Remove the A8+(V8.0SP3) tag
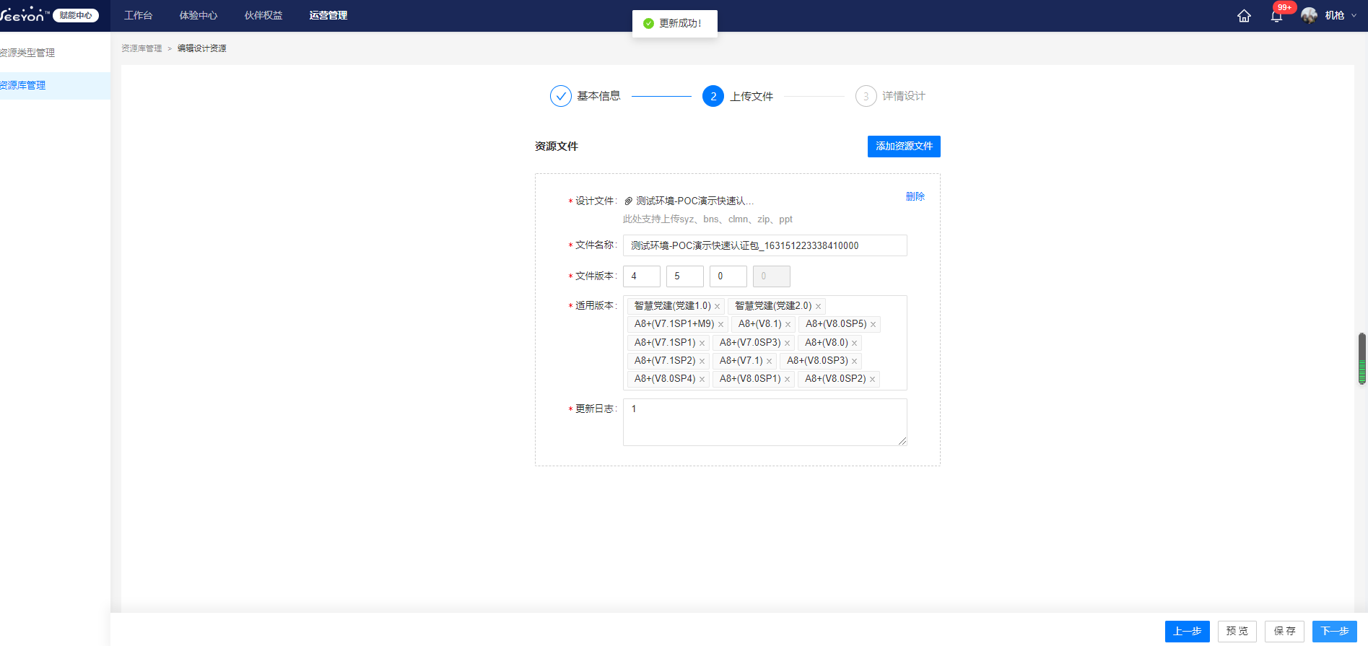The image size is (1368, 646). [854, 362]
